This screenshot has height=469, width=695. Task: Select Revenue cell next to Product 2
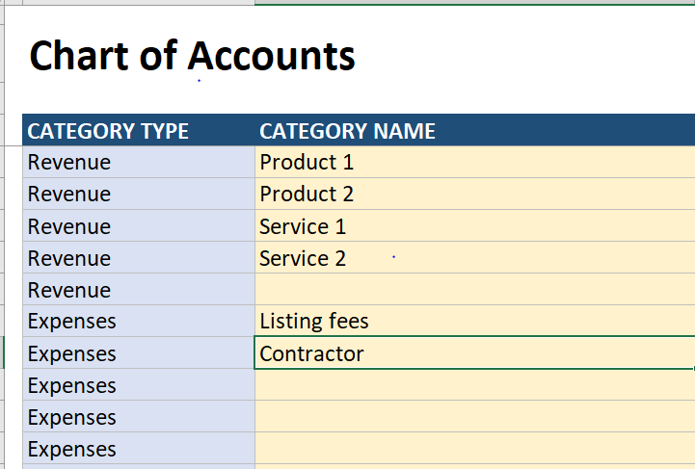(x=139, y=194)
